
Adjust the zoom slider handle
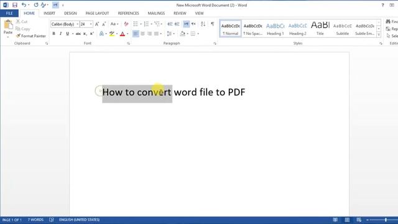[386, 220]
